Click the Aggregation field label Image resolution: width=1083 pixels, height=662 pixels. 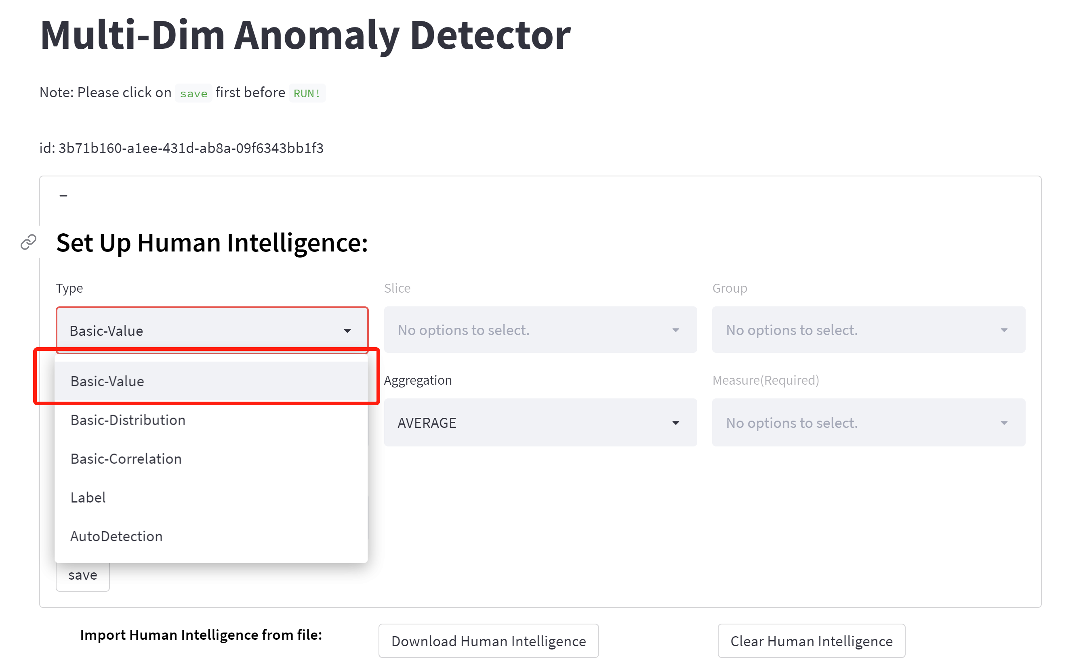click(418, 380)
